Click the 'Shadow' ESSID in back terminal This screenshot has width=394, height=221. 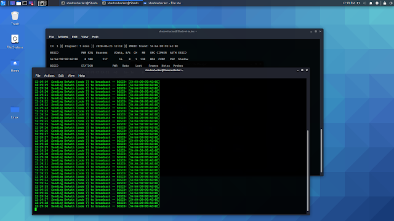click(x=183, y=59)
